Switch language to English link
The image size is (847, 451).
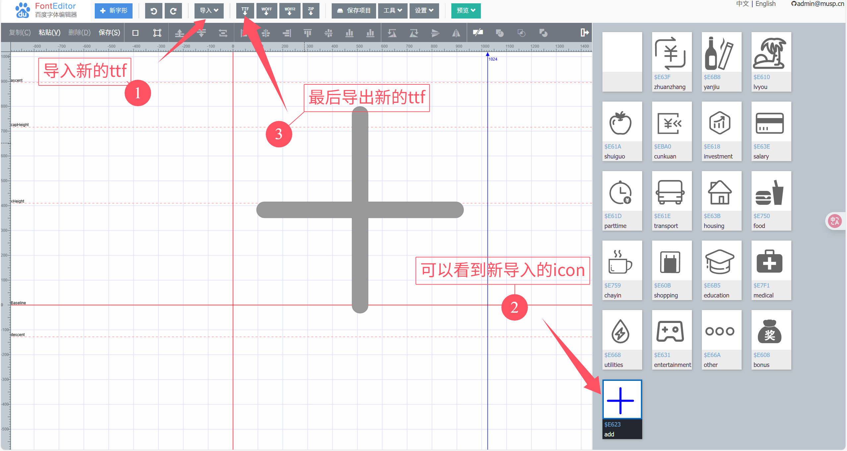tap(765, 4)
